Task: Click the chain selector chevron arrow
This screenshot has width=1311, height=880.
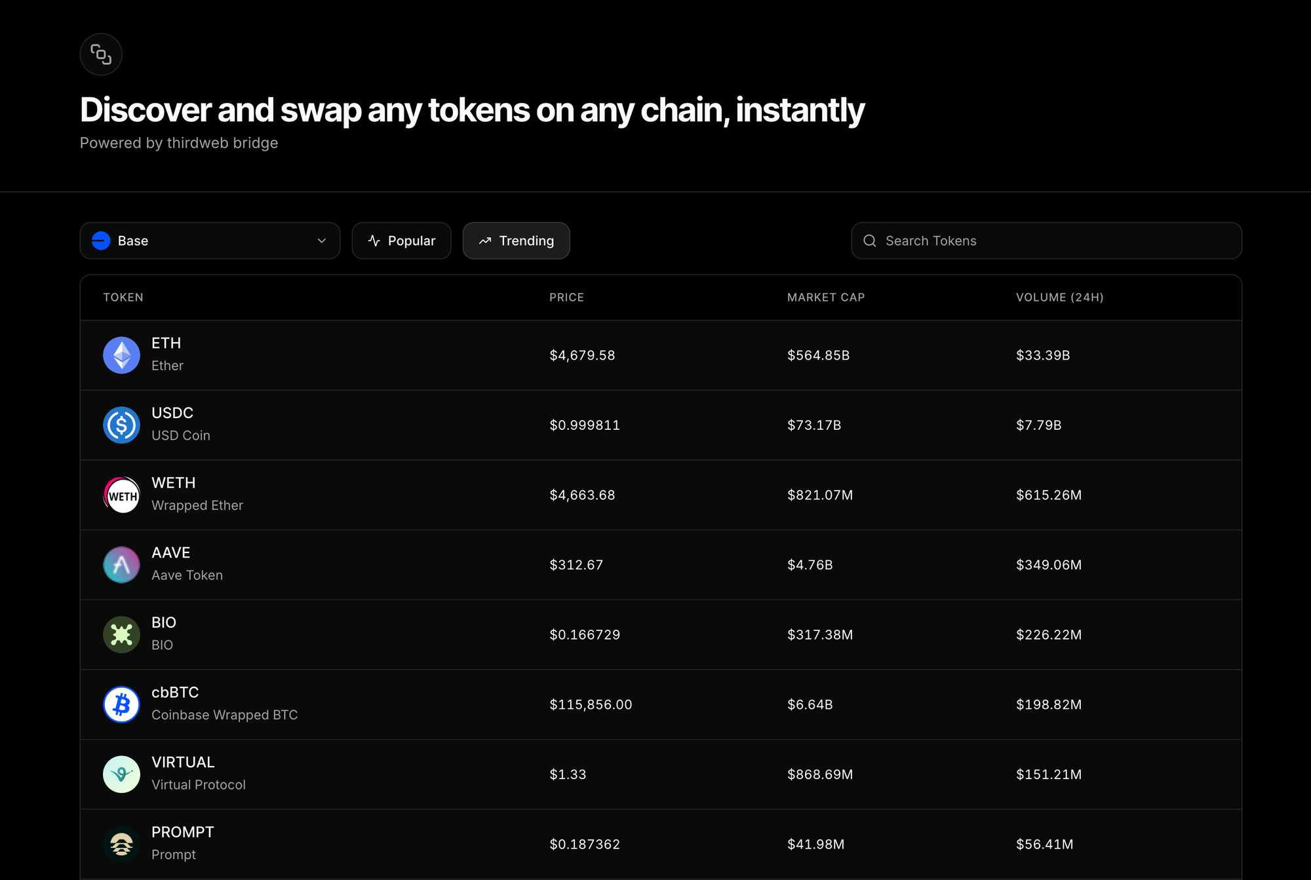Action: tap(322, 240)
